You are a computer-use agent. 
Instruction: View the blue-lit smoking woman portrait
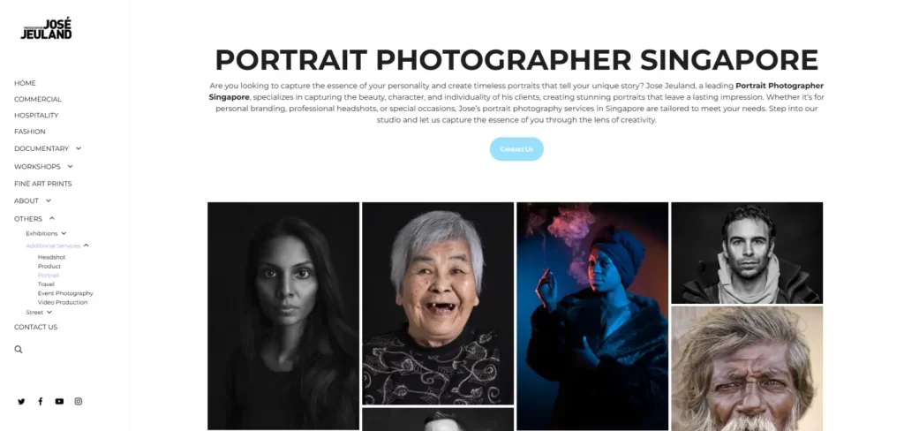[592, 315]
